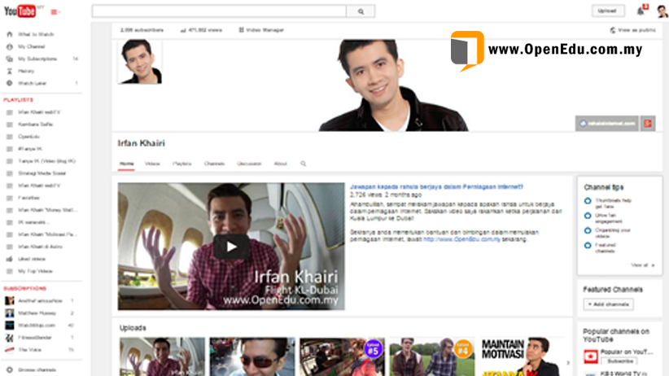Show next uploads with arrow
The image size is (669, 376).
(568, 363)
